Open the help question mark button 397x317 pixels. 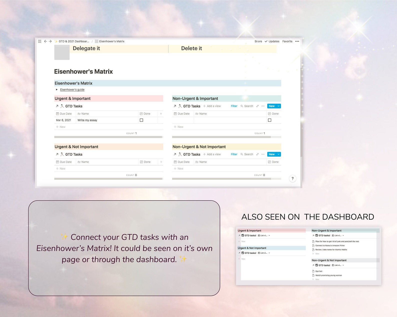pos(292,179)
